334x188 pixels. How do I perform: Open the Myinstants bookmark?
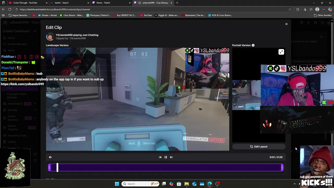[x=193, y=15]
